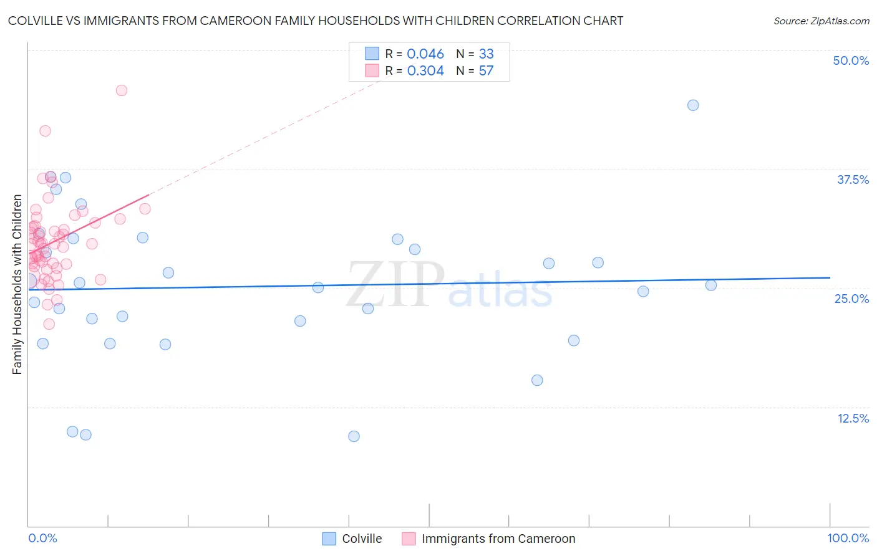Click the 50.0% y-axis label

[x=851, y=60]
